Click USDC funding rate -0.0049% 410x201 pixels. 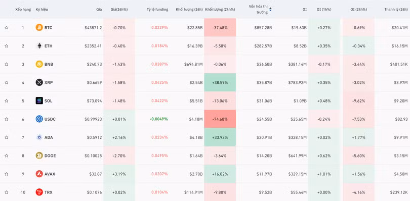pyautogui.click(x=159, y=119)
